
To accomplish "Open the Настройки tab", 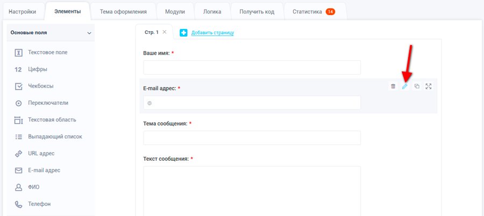I will (x=23, y=11).
